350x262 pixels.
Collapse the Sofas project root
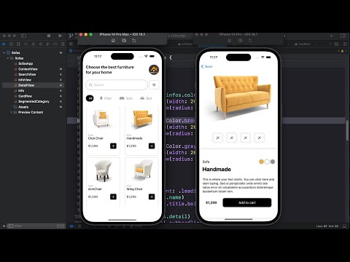coord(4,52)
